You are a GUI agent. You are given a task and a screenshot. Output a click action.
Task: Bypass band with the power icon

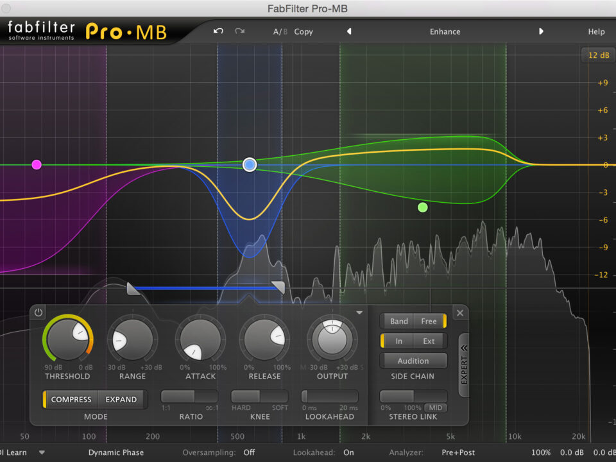coord(38,312)
